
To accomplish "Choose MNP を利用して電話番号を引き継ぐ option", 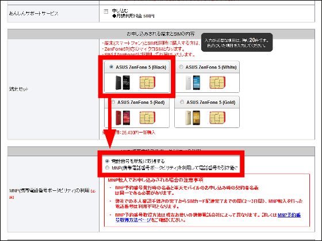I will pos(107,168).
